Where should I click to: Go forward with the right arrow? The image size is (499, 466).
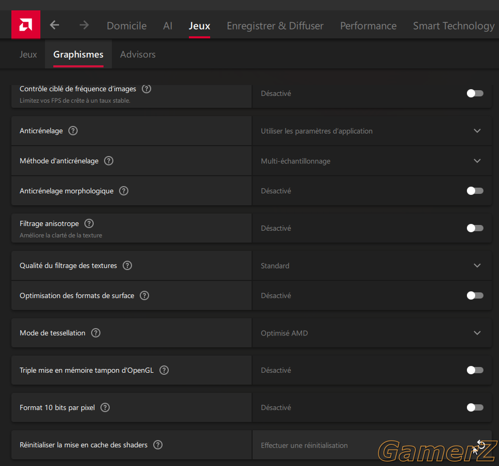(84, 25)
